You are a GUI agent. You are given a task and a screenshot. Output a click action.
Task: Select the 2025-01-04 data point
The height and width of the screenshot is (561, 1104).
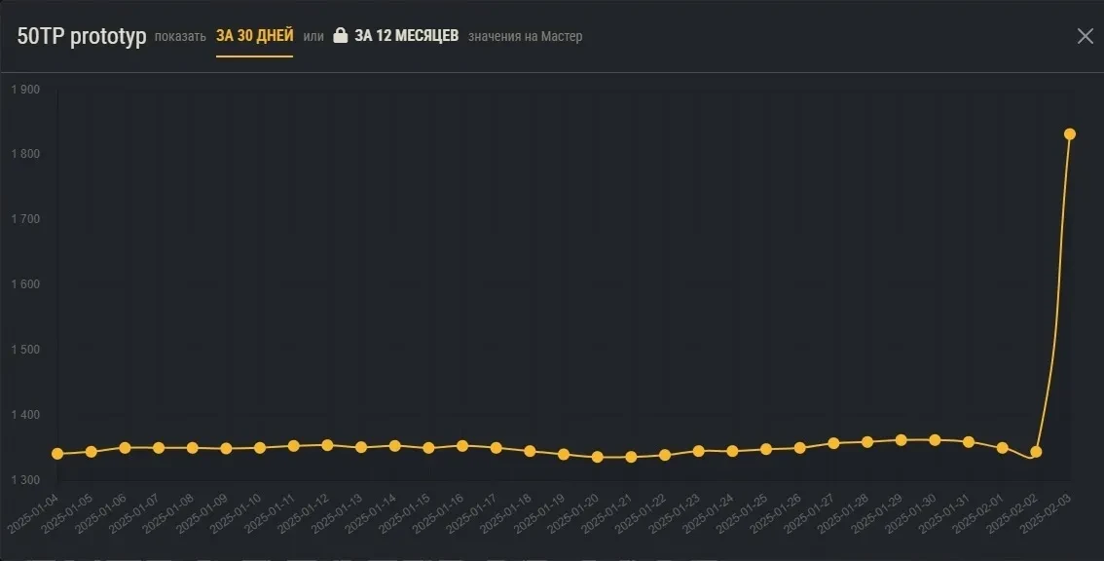coord(57,454)
